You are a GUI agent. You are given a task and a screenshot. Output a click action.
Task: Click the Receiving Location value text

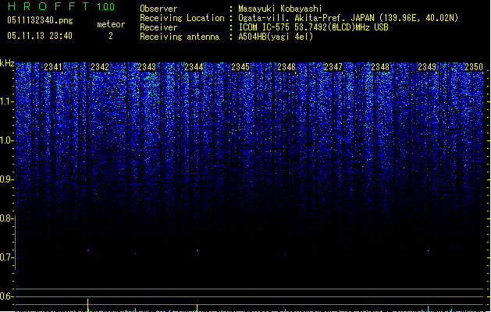point(348,18)
